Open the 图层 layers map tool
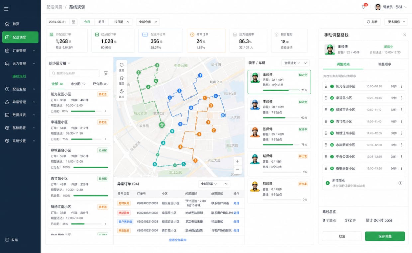The image size is (412, 253). [122, 80]
